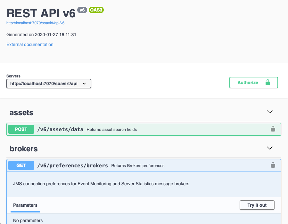Viewport: 288px width, 224px height.
Task: Collapse the /v6/preferences/brokers endpoint path
Action: pyautogui.click(x=72, y=166)
